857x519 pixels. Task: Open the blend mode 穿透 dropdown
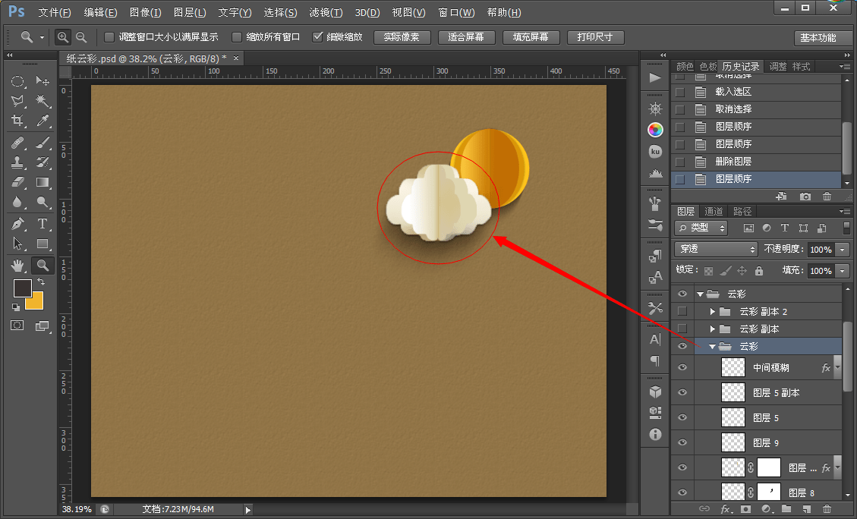tap(716, 249)
